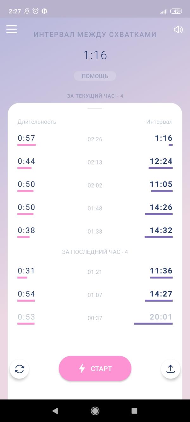The image size is (190, 422).
Task: Tap the ПОМОЩЬ help button
Action: (x=95, y=76)
